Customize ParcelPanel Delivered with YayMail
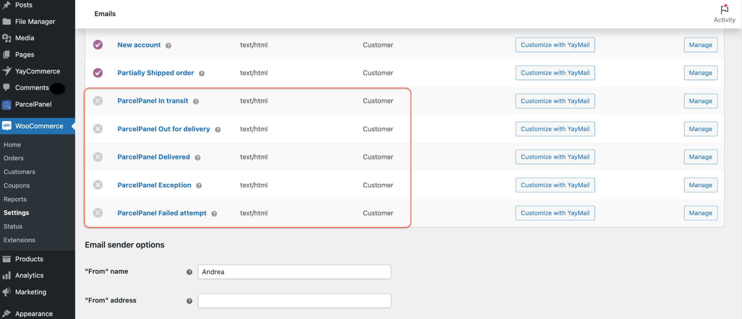This screenshot has width=742, height=319. 555,157
